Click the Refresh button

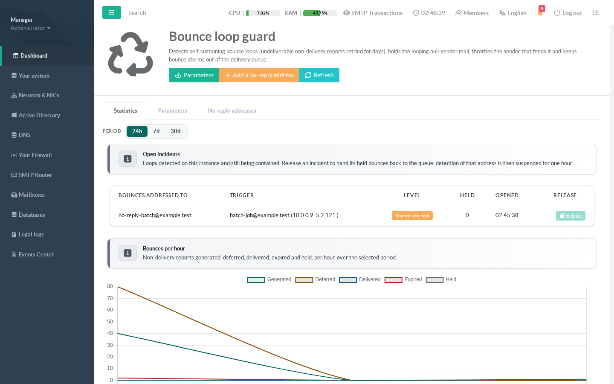(x=319, y=75)
